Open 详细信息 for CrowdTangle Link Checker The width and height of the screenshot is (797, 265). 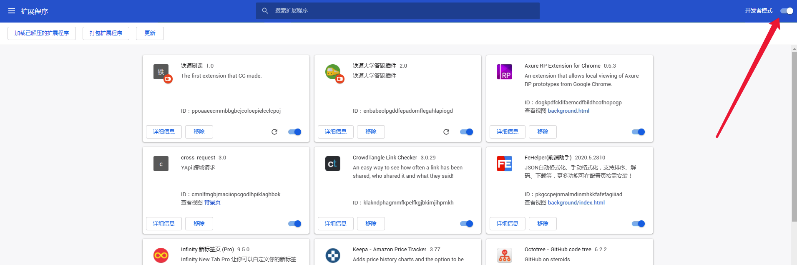[336, 224]
